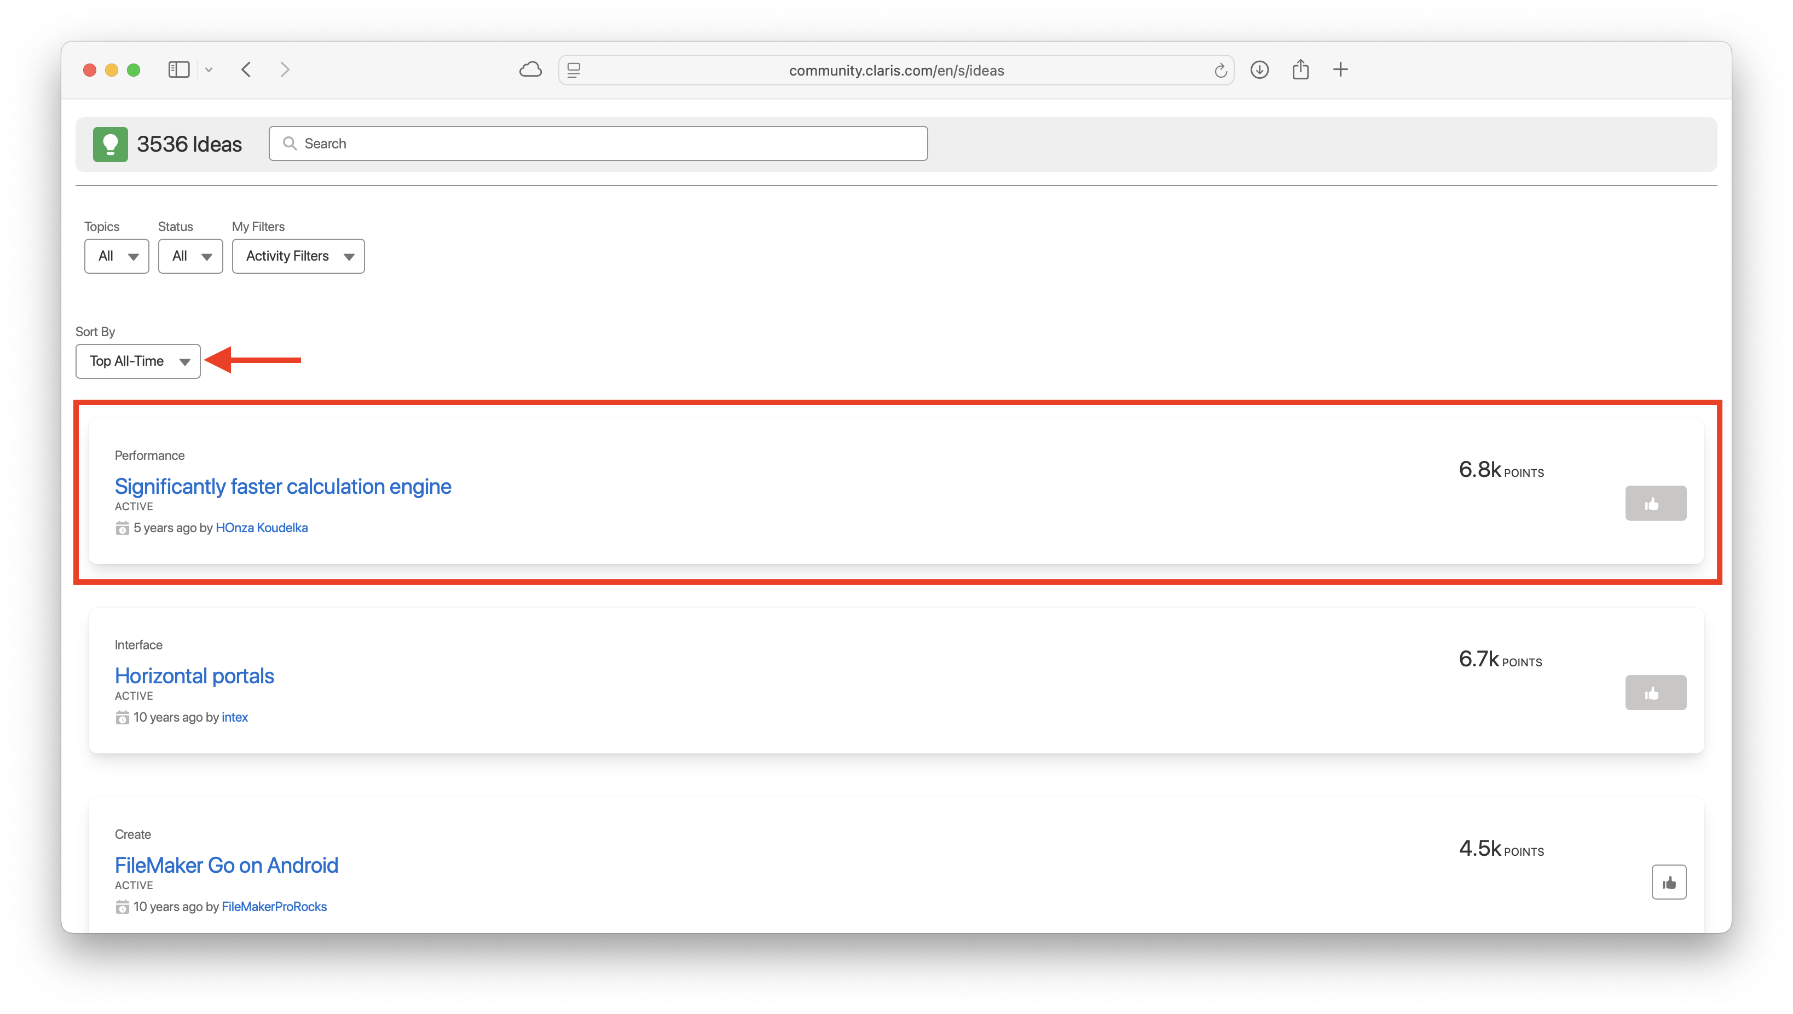The image size is (1793, 1014).
Task: Click the browser forward arrow
Action: 285,70
